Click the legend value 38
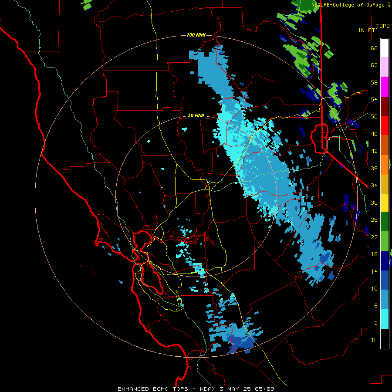392x392 pixels. pyautogui.click(x=374, y=168)
